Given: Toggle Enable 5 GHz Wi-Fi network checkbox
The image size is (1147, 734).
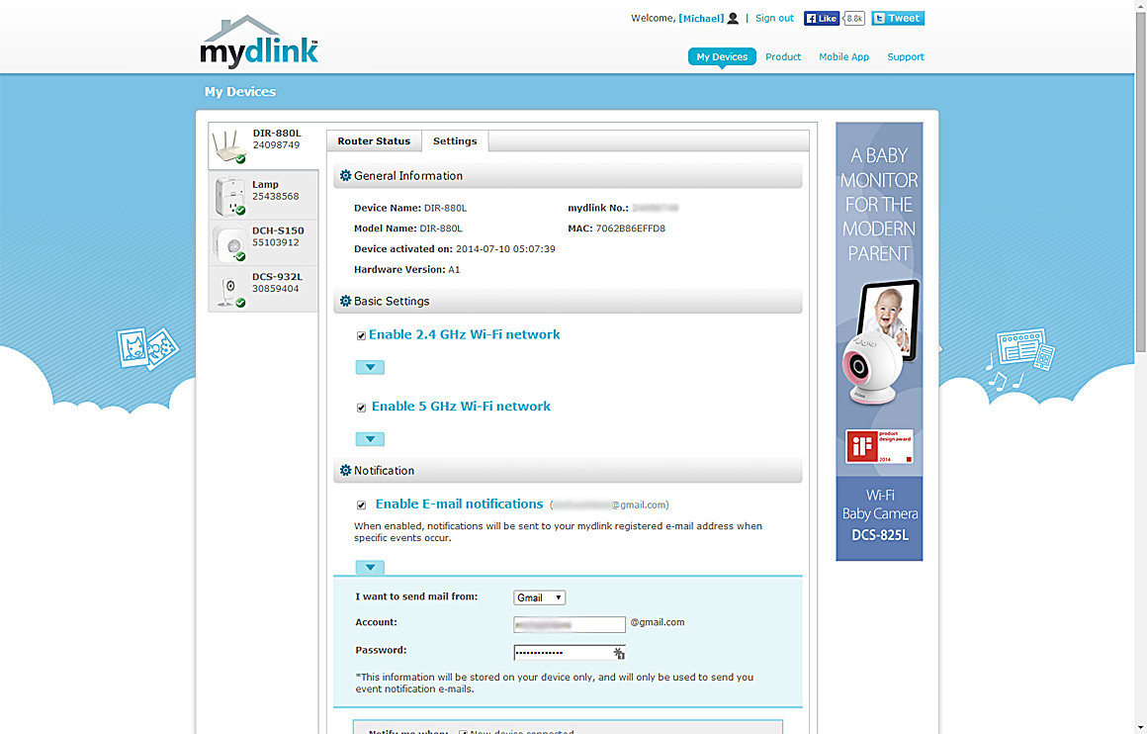Looking at the screenshot, I should (362, 408).
